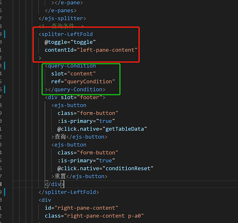Place cursor at highlighted closing div tag

point(54,184)
